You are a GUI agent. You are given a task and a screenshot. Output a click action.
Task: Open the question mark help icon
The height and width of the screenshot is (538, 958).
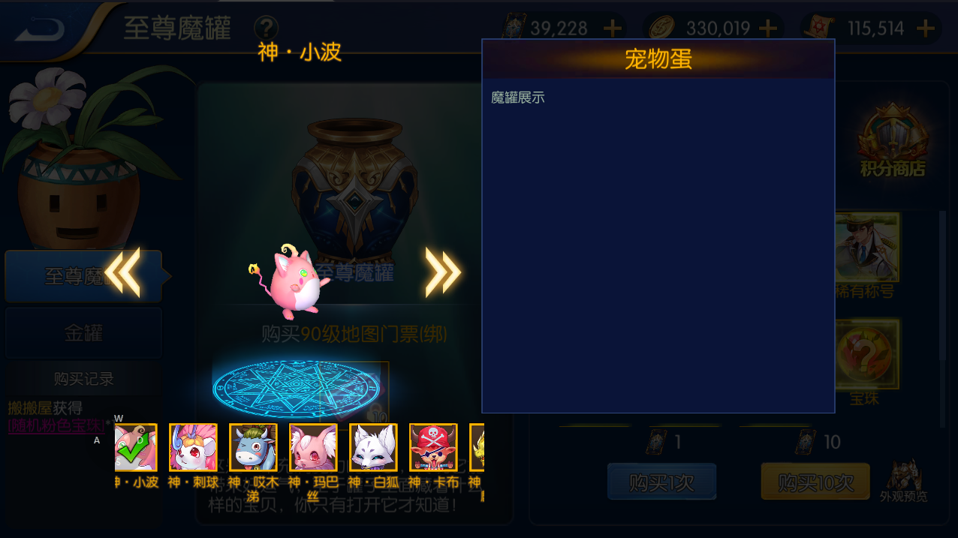point(267,29)
